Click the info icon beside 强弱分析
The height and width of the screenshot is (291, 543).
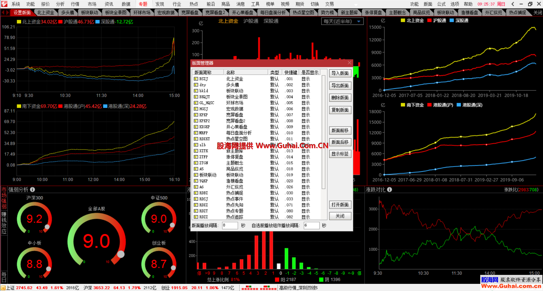coord(33,190)
